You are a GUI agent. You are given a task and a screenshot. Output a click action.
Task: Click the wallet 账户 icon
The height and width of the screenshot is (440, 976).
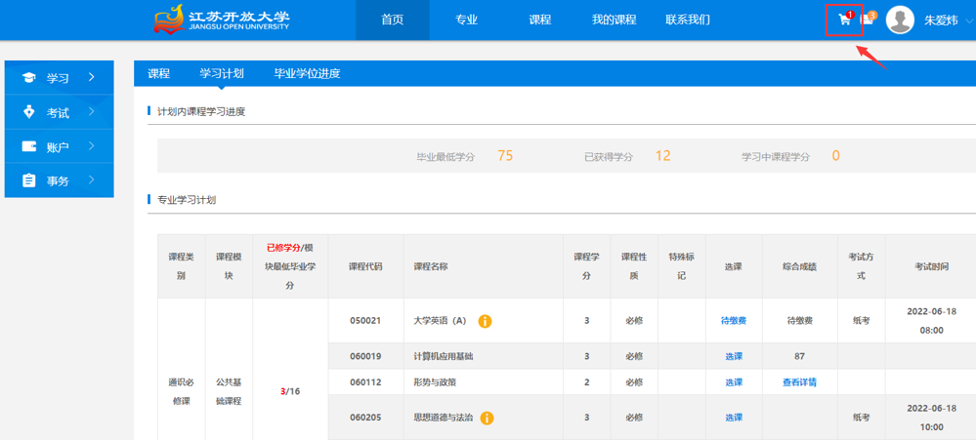(x=28, y=147)
